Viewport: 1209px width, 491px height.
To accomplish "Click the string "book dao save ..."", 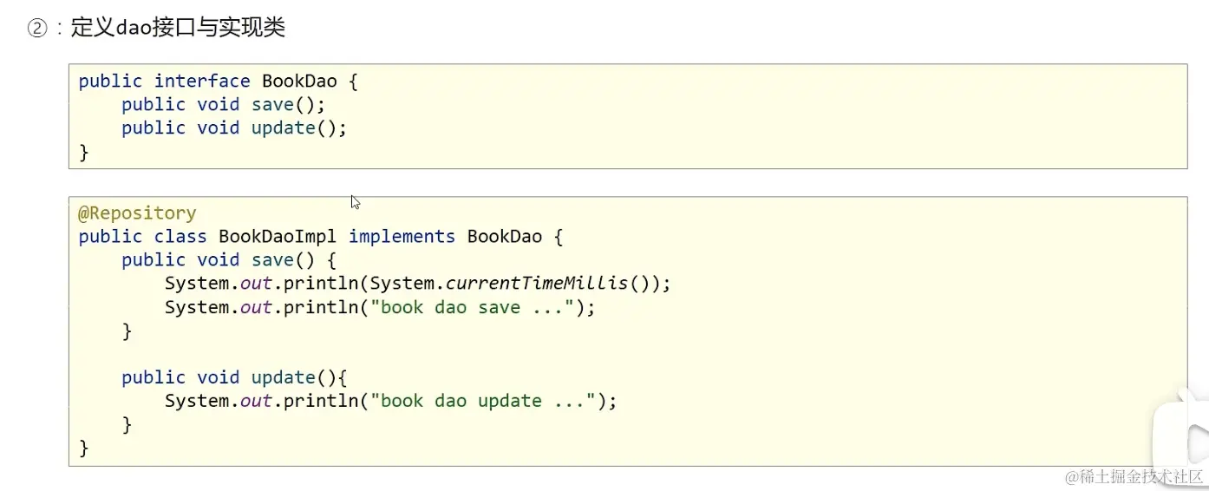I will [x=474, y=307].
